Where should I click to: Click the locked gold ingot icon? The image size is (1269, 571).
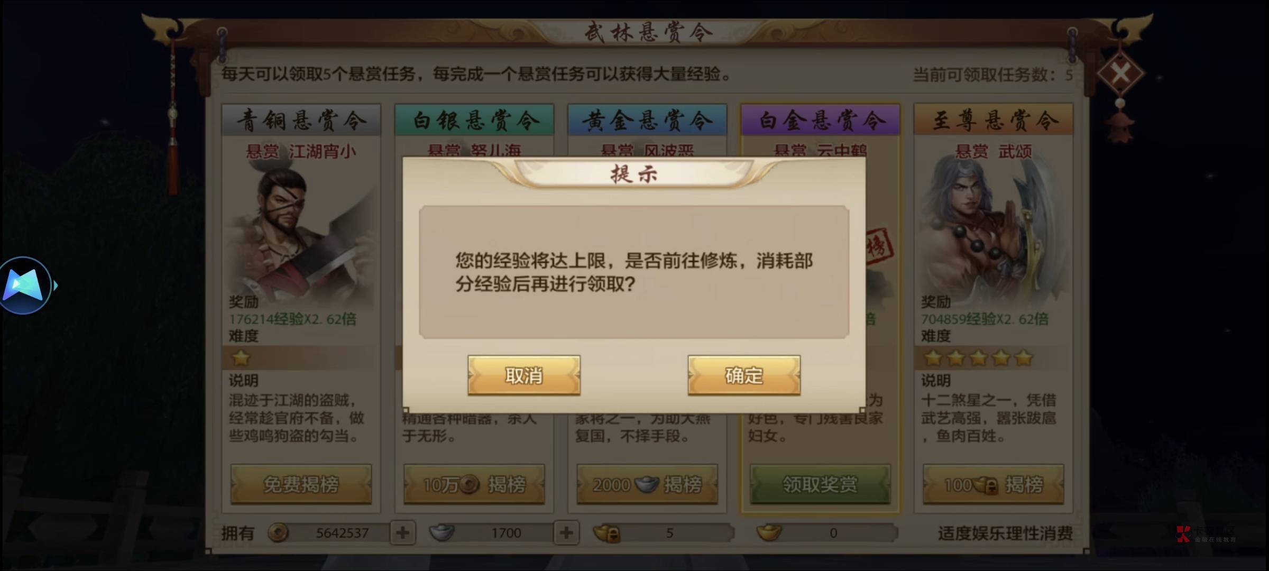pos(606,533)
